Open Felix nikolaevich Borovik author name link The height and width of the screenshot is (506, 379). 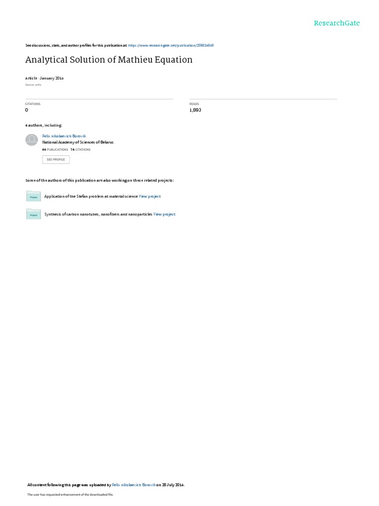(64, 136)
